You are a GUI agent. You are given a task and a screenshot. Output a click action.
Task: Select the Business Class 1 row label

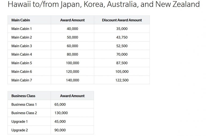(24, 104)
